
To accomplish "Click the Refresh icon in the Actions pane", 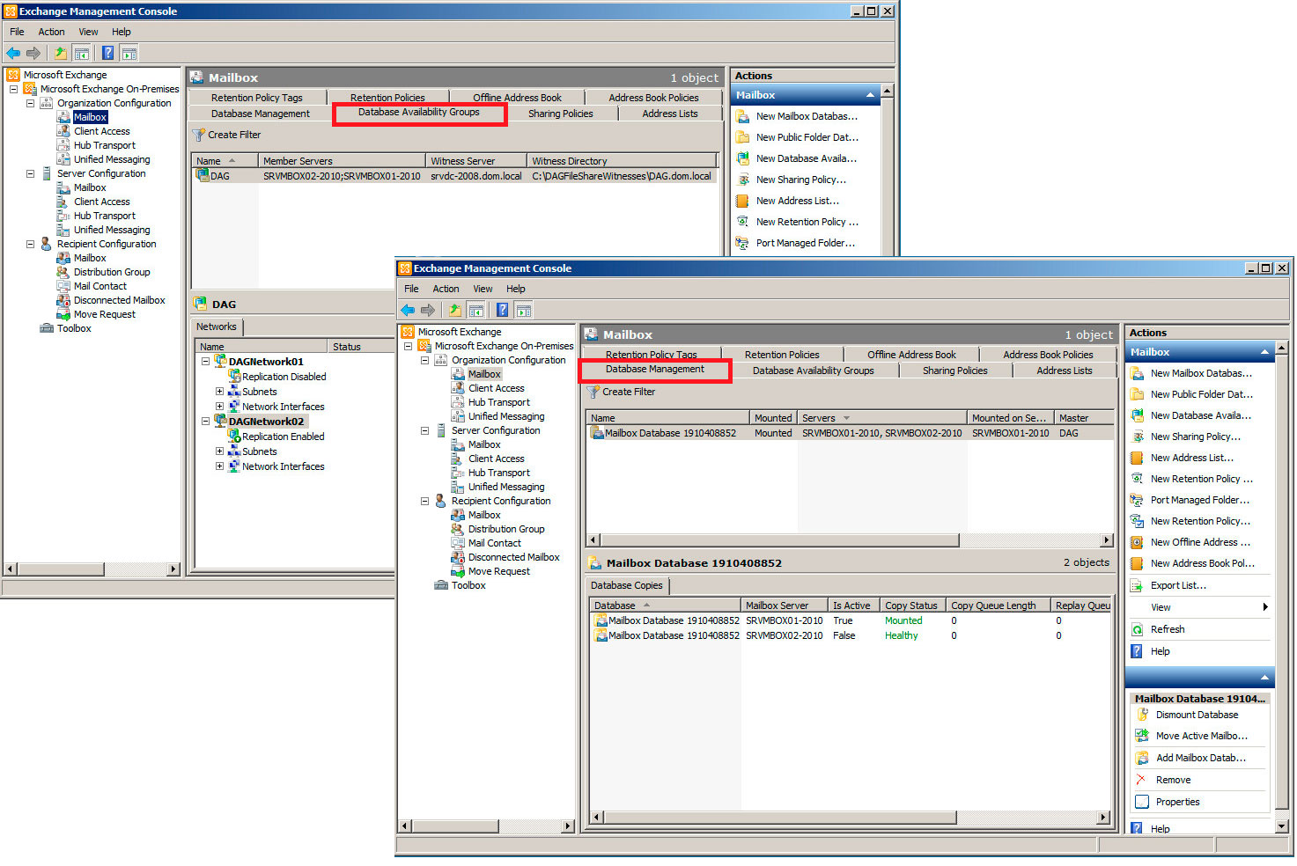I will coord(1139,628).
